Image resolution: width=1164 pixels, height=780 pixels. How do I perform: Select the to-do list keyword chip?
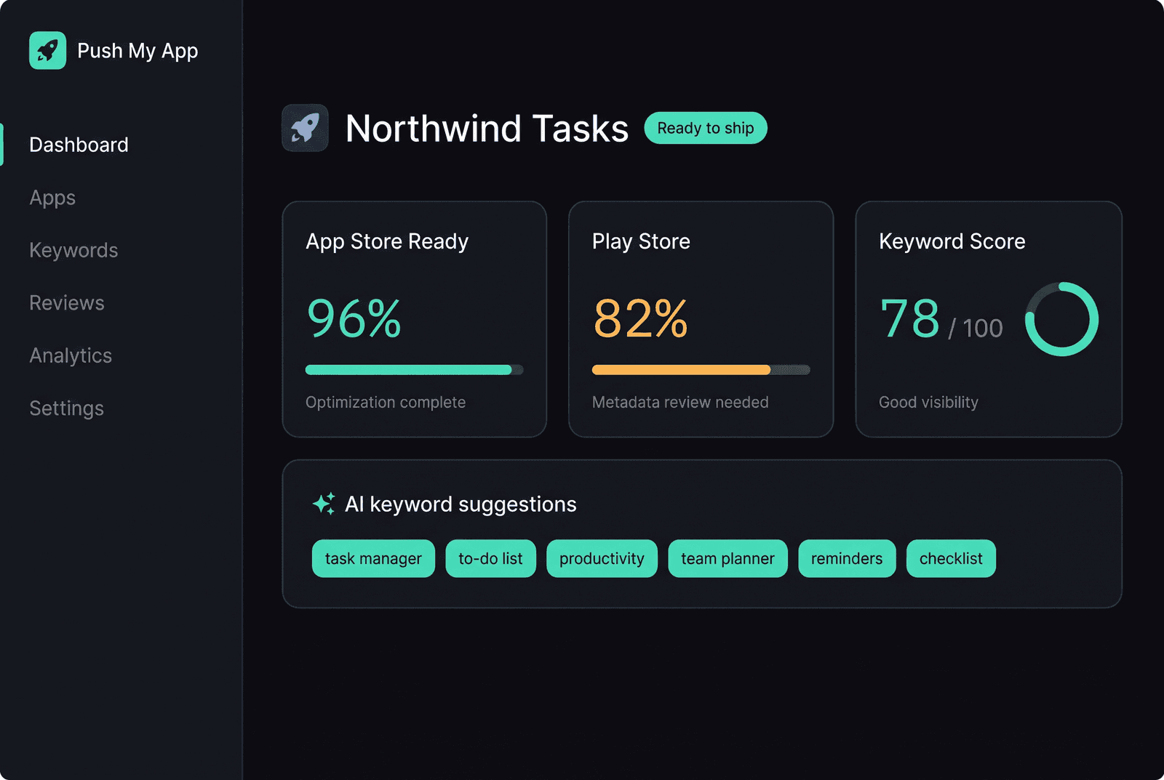(x=490, y=558)
